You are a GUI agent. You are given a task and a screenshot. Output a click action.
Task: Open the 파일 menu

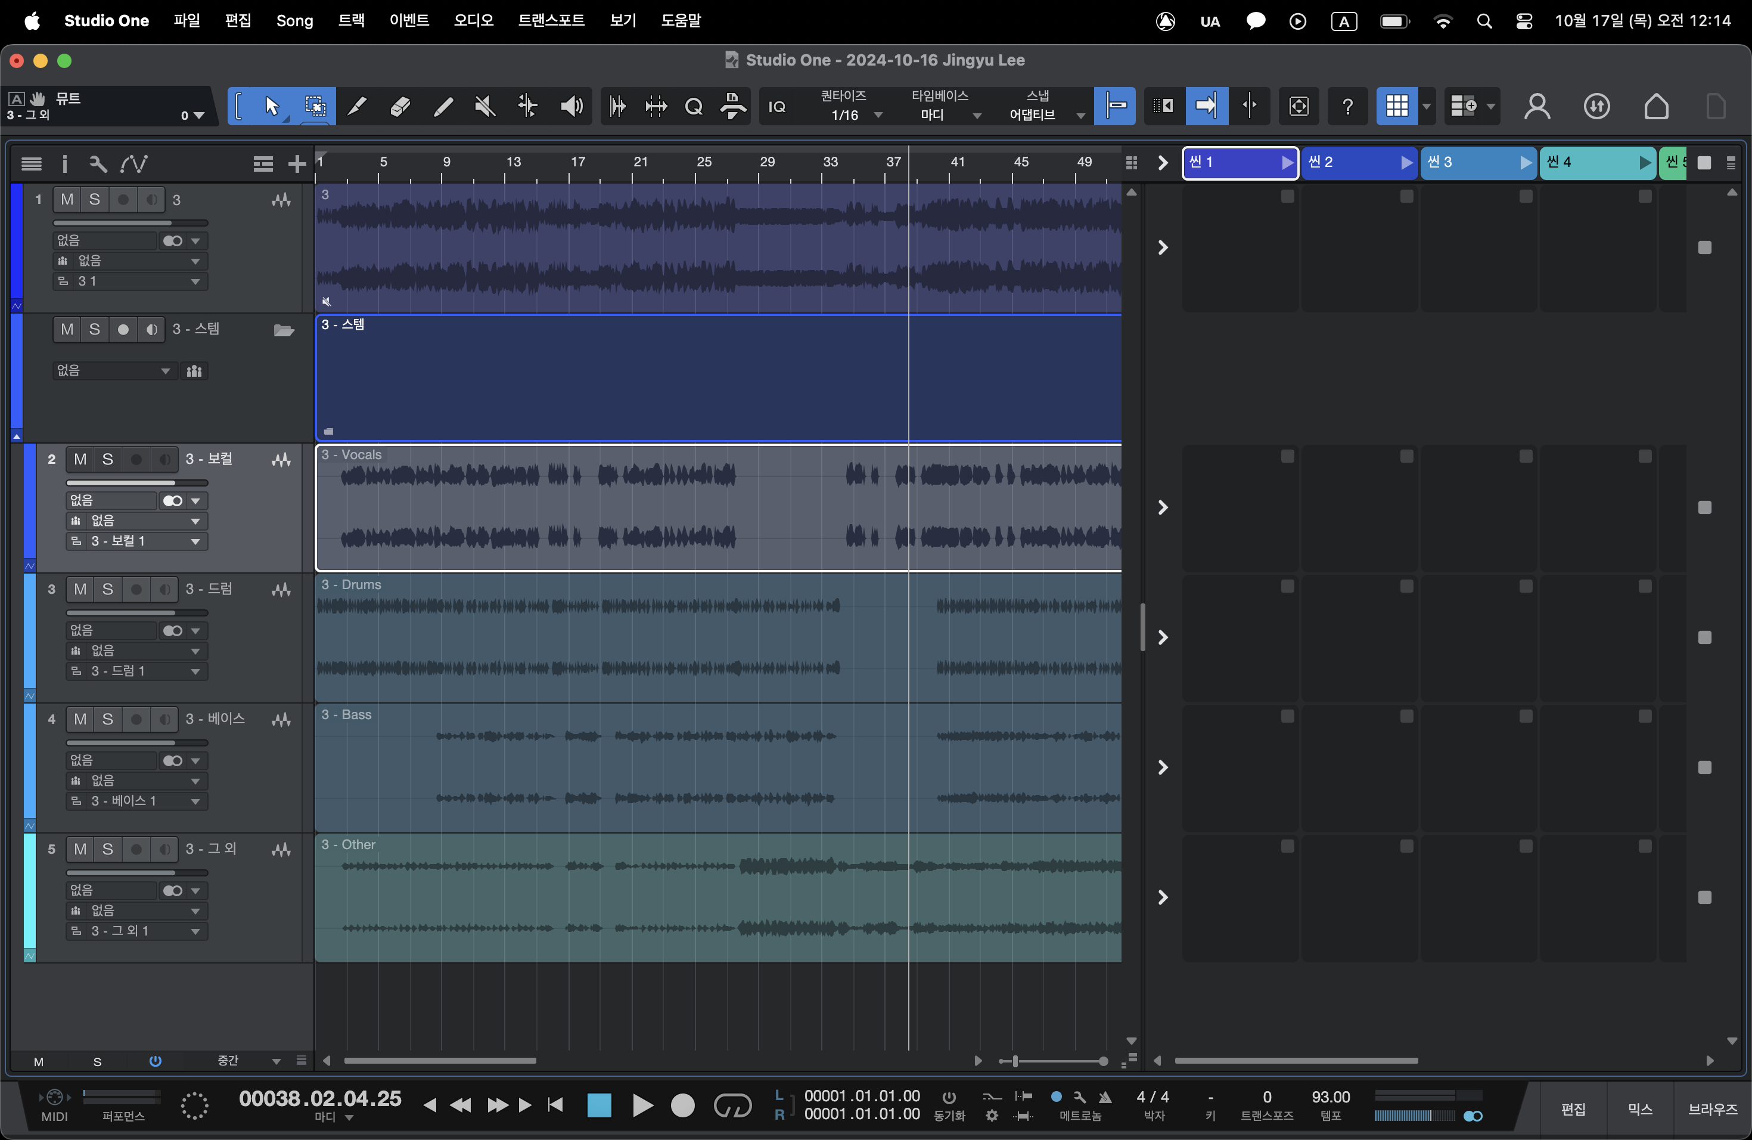pyautogui.click(x=187, y=21)
